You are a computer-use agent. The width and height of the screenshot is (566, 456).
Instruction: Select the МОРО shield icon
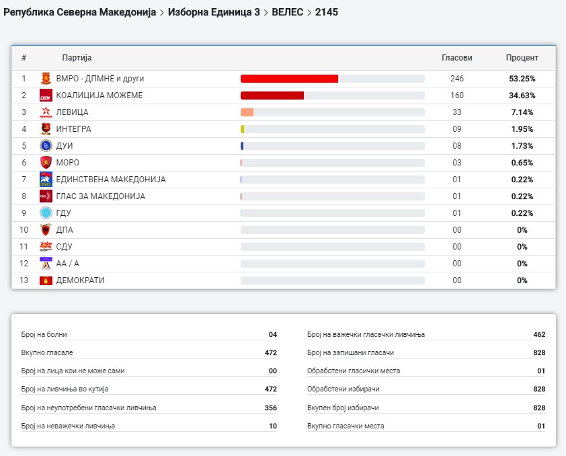46,163
